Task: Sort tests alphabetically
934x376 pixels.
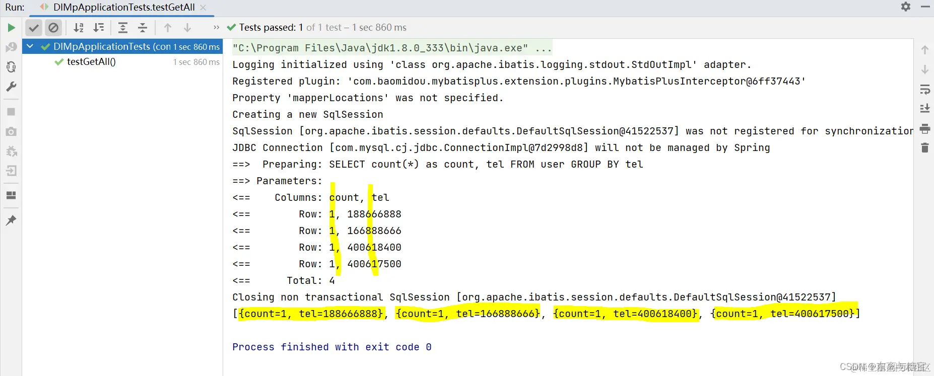Action: click(x=79, y=28)
